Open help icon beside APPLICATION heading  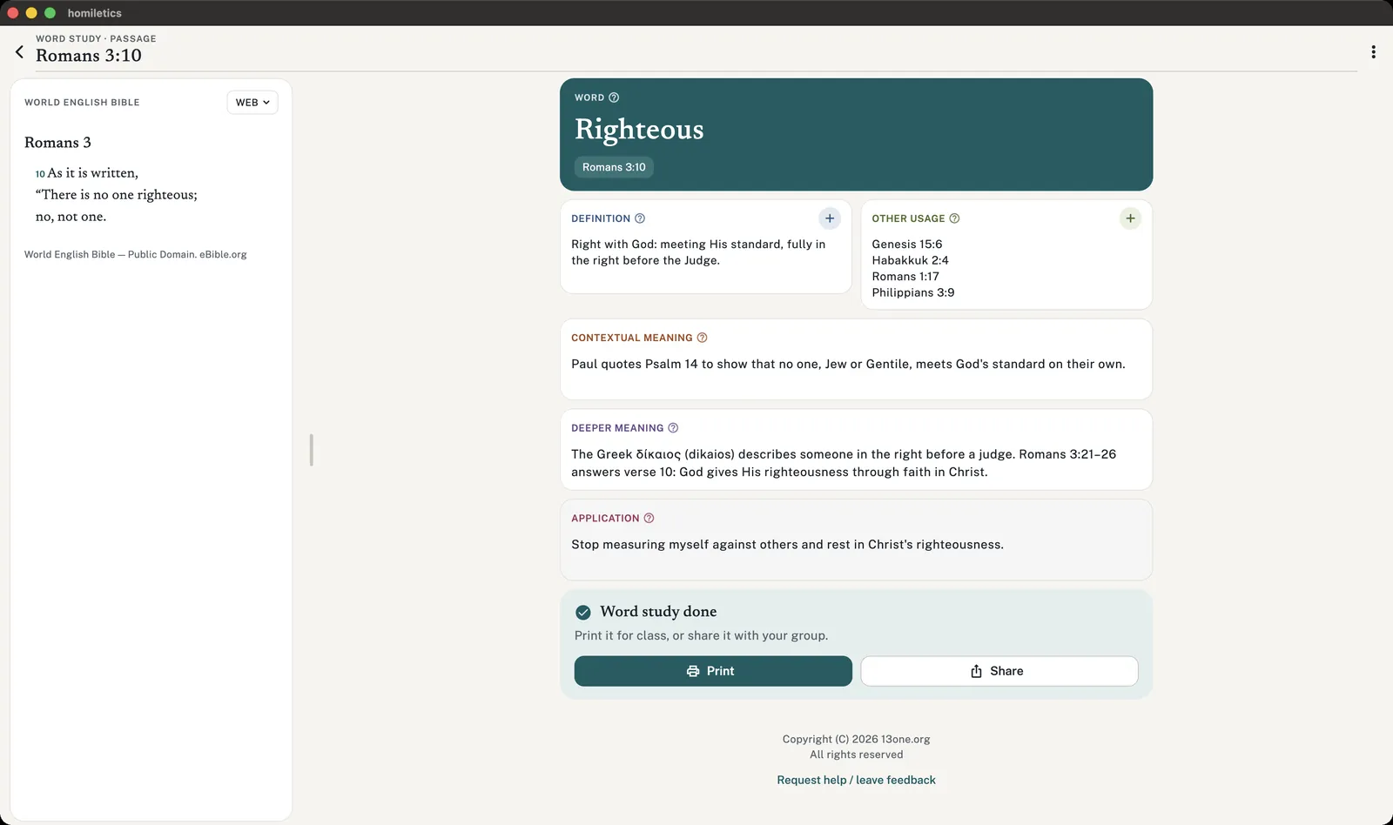point(649,518)
